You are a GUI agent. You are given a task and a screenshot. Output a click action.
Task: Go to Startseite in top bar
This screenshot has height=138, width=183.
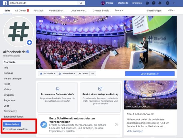tap(123, 3)
